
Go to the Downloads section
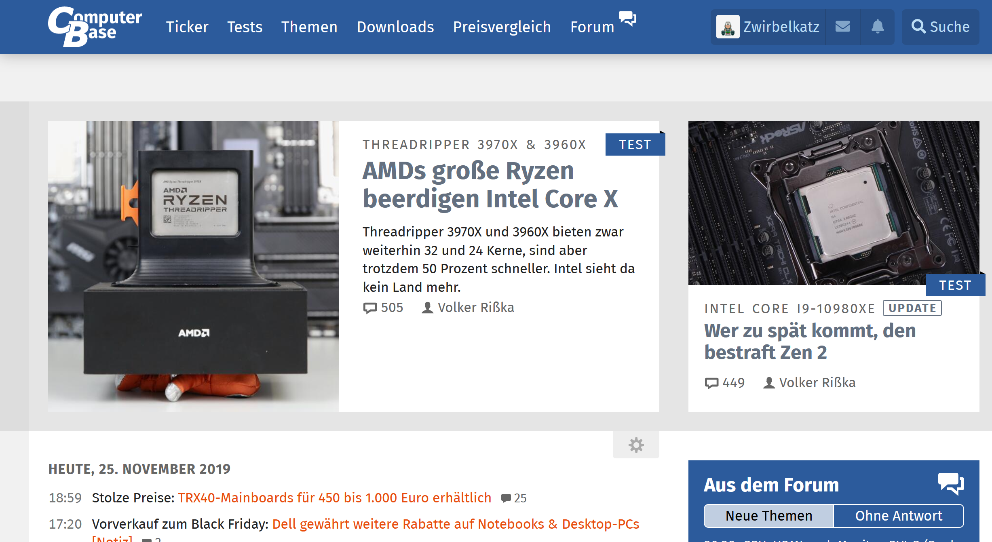pos(395,27)
